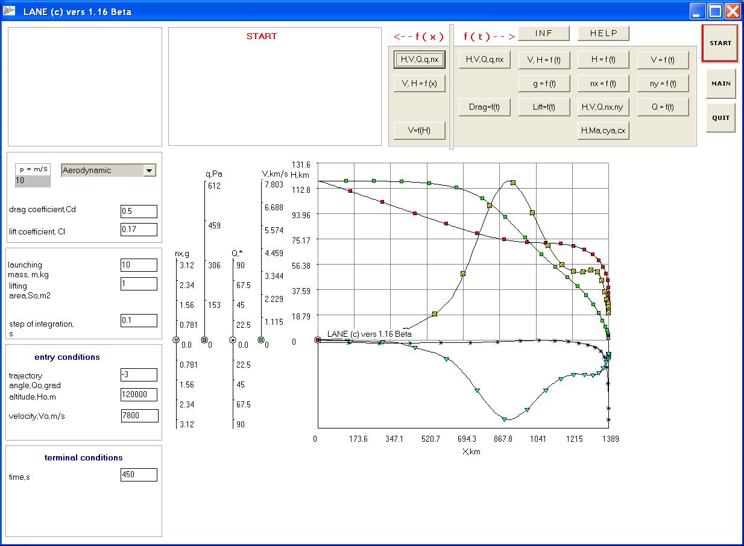The width and height of the screenshot is (744, 546).
Task: Edit the entry altitude Ho field
Action: pyautogui.click(x=139, y=395)
